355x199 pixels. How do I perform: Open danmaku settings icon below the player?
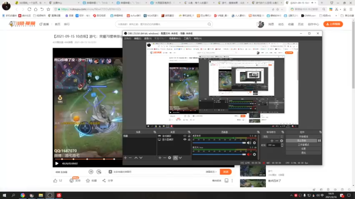click(99, 172)
